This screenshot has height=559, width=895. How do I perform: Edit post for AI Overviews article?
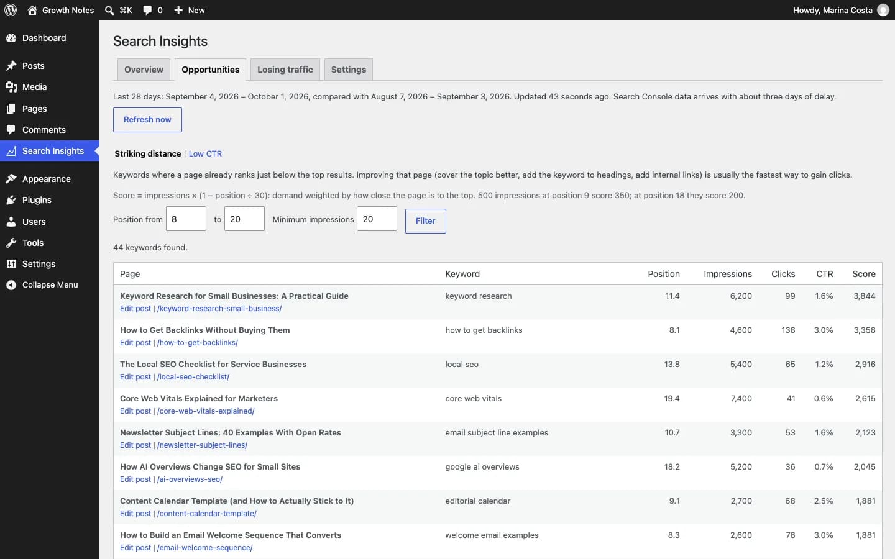[135, 479]
